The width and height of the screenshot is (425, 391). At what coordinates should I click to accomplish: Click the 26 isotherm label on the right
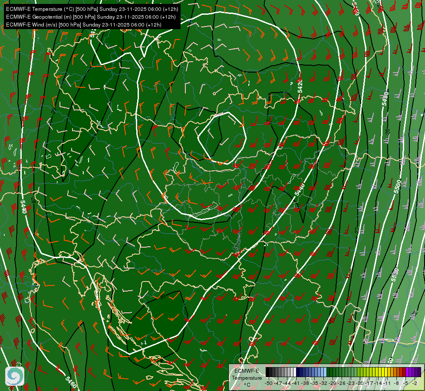(388, 132)
